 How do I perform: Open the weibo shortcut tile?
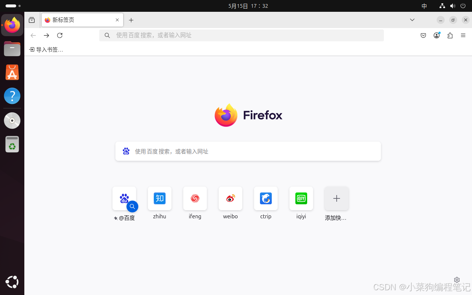[x=230, y=198]
